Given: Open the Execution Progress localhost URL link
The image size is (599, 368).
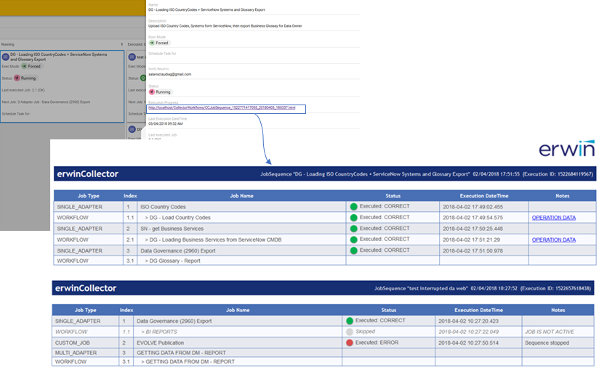Looking at the screenshot, I should point(222,108).
